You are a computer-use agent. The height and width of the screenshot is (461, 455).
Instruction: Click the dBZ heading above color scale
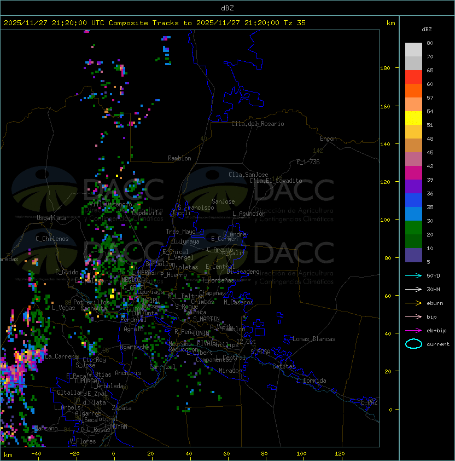pyautogui.click(x=427, y=30)
